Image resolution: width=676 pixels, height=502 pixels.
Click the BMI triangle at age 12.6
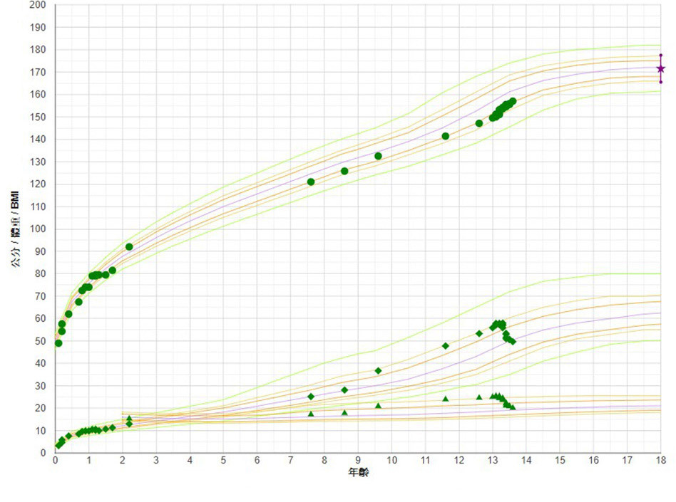pos(479,397)
